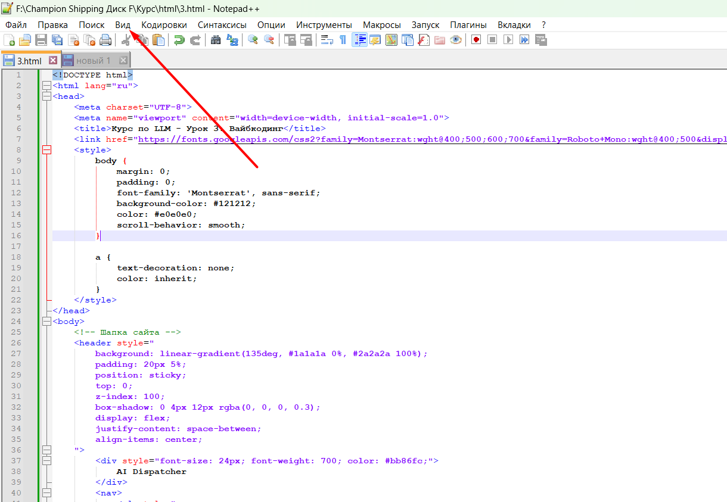This screenshot has width=727, height=502.
Task: Zoom in using the magnifier plus icon
Action: pos(253,40)
